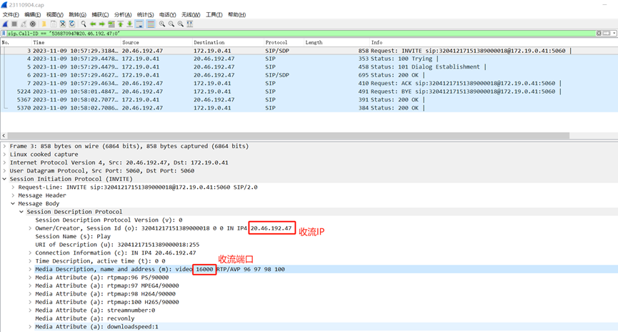618x332 pixels.
Task: Open the recent display filters dropdown
Action: click(x=614, y=34)
